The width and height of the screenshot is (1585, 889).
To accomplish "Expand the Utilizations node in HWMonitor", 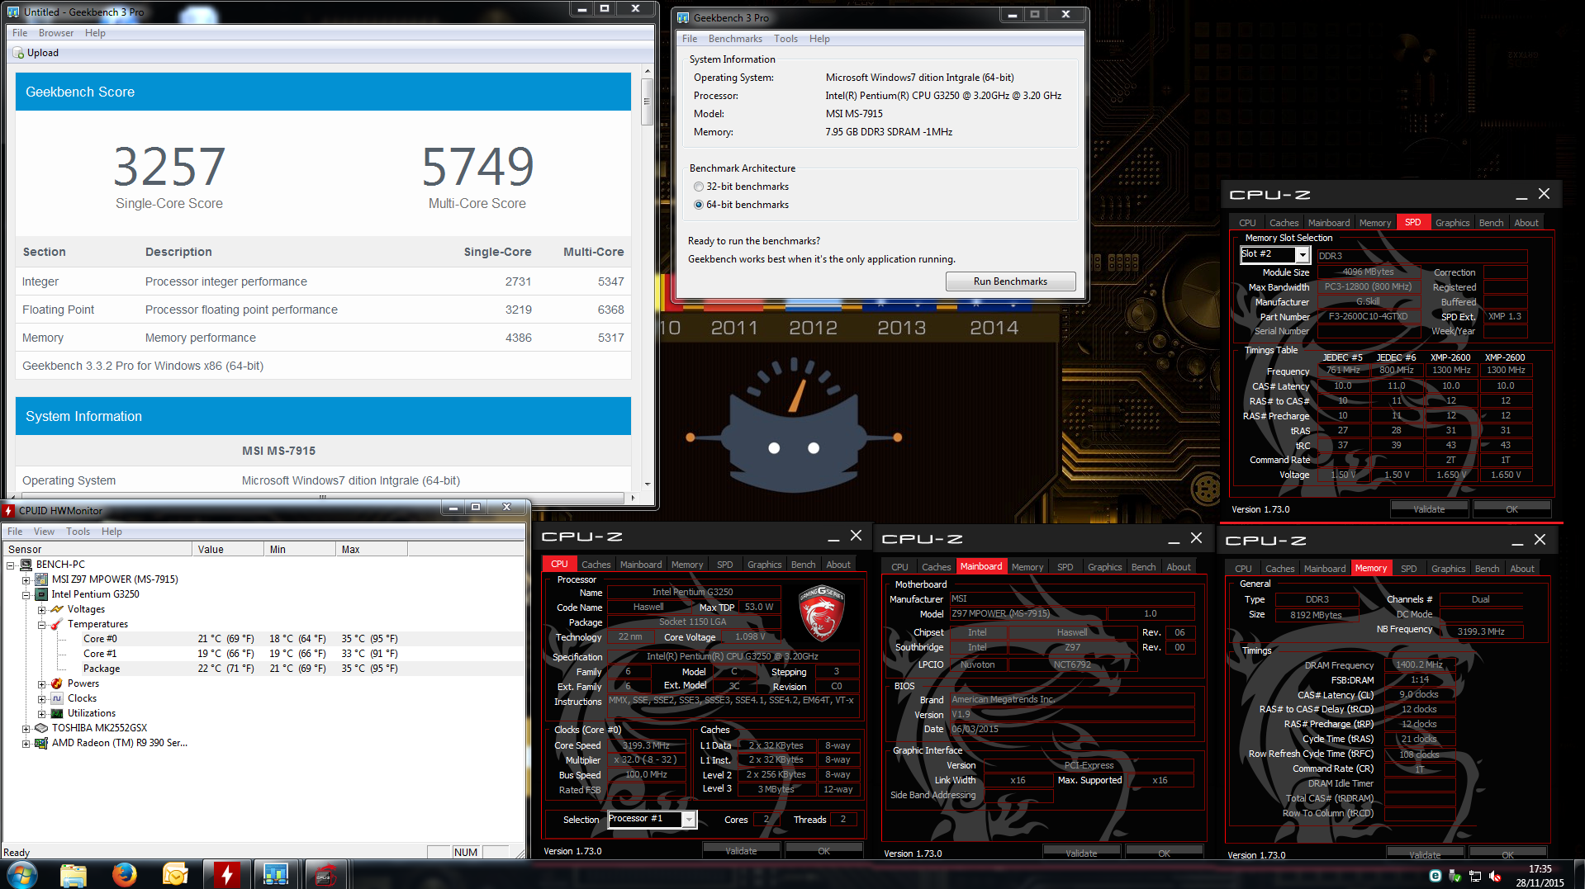I will tap(41, 714).
